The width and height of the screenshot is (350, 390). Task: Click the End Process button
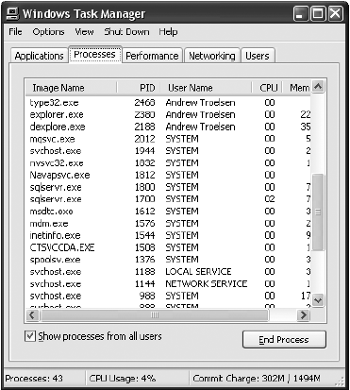[284, 340]
